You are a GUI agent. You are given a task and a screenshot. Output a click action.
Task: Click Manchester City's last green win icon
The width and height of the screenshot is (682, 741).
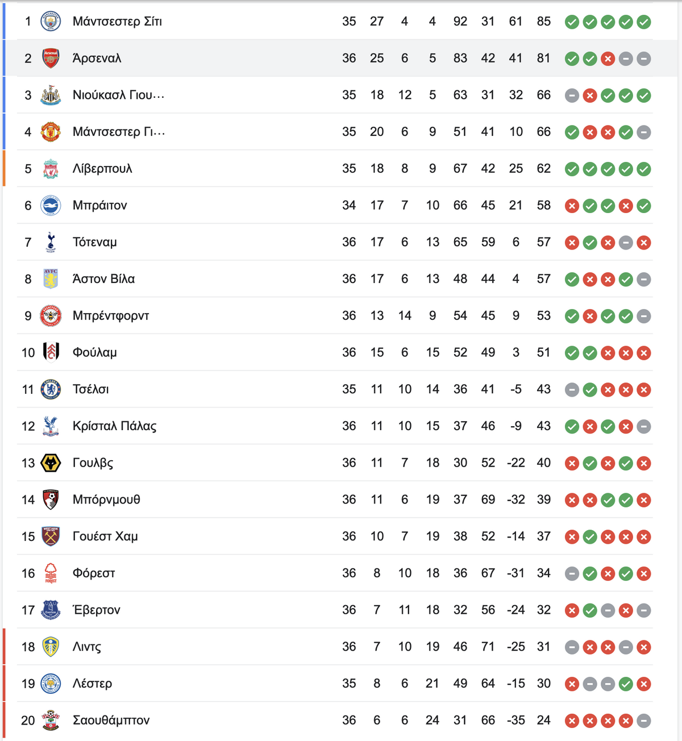pyautogui.click(x=643, y=22)
